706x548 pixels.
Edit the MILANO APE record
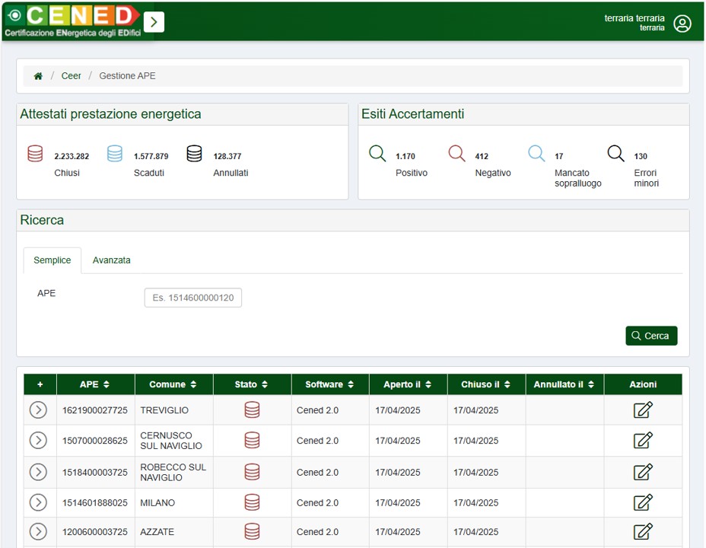(x=643, y=502)
